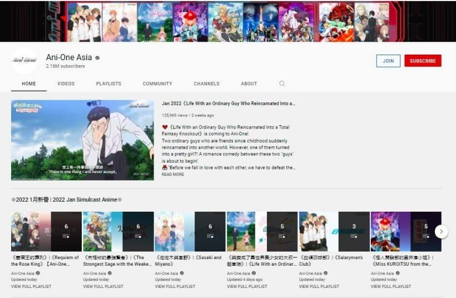This screenshot has height=298, width=456.
Task: Open the 2022 Jan Simulcast Anime section
Action: [66, 199]
